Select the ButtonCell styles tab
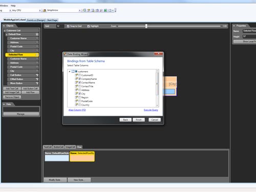256x192 pixels. click(x=58, y=147)
